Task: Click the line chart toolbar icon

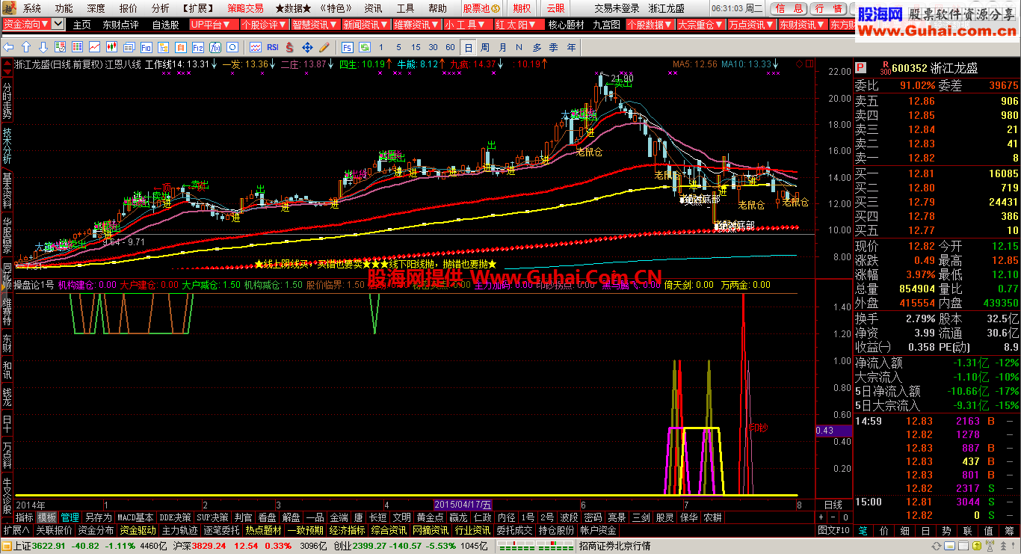Action: [94, 47]
